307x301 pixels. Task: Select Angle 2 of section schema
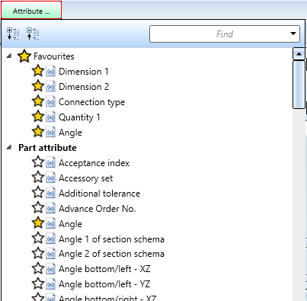click(111, 254)
